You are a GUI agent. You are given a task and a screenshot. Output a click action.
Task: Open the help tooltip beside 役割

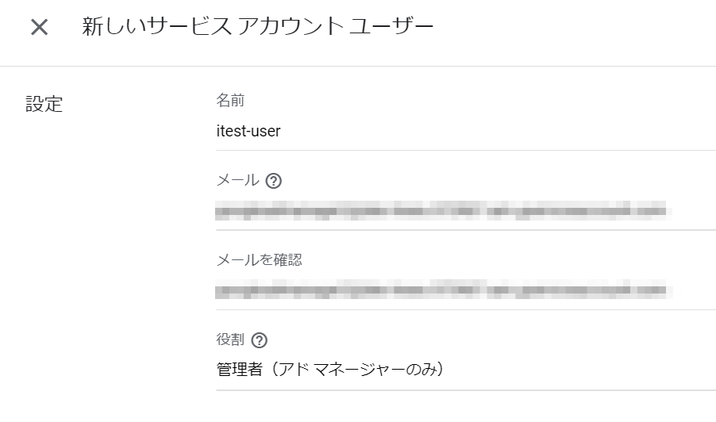(x=260, y=340)
